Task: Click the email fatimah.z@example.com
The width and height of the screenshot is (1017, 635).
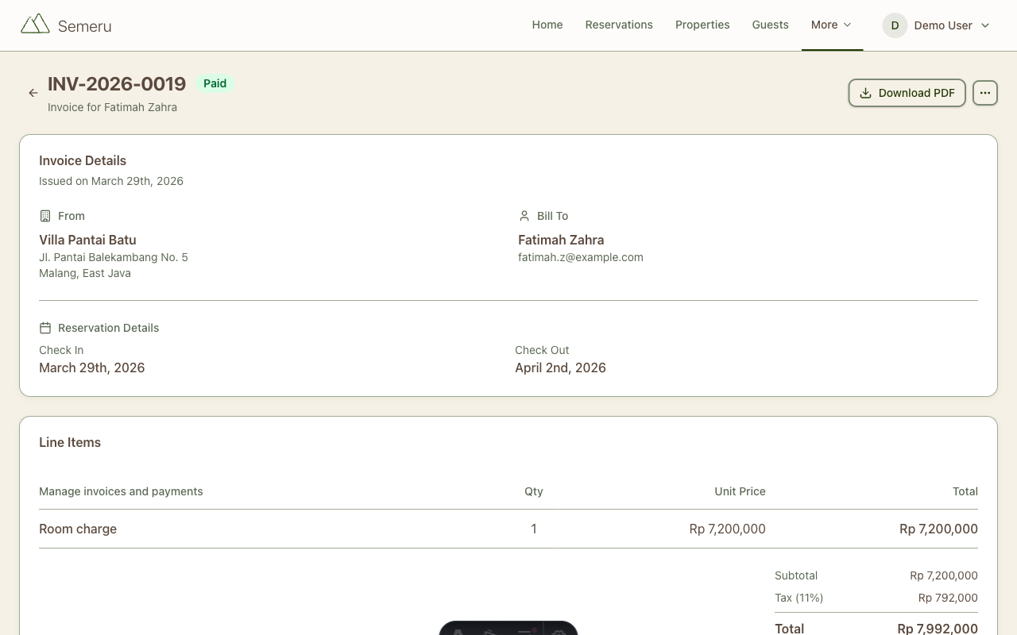Action: [x=581, y=257]
